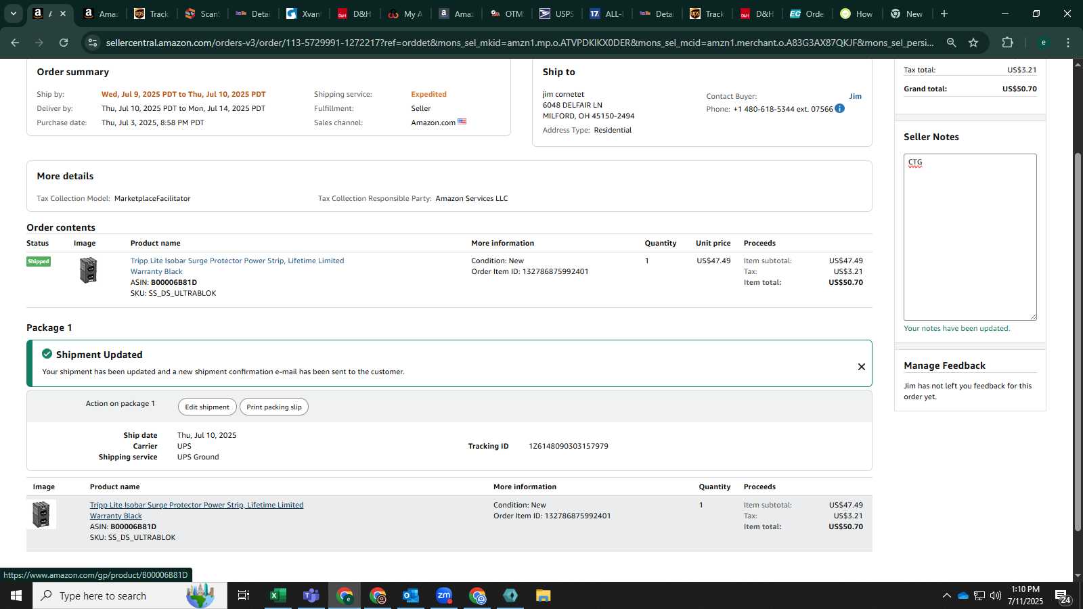Click Order Item ID in Order contents row
The height and width of the screenshot is (609, 1083).
coord(530,271)
